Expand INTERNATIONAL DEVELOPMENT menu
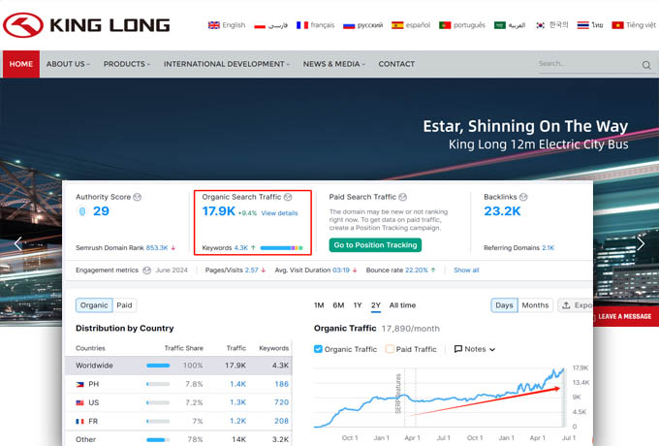The height and width of the screenshot is (446, 659). coord(227,64)
